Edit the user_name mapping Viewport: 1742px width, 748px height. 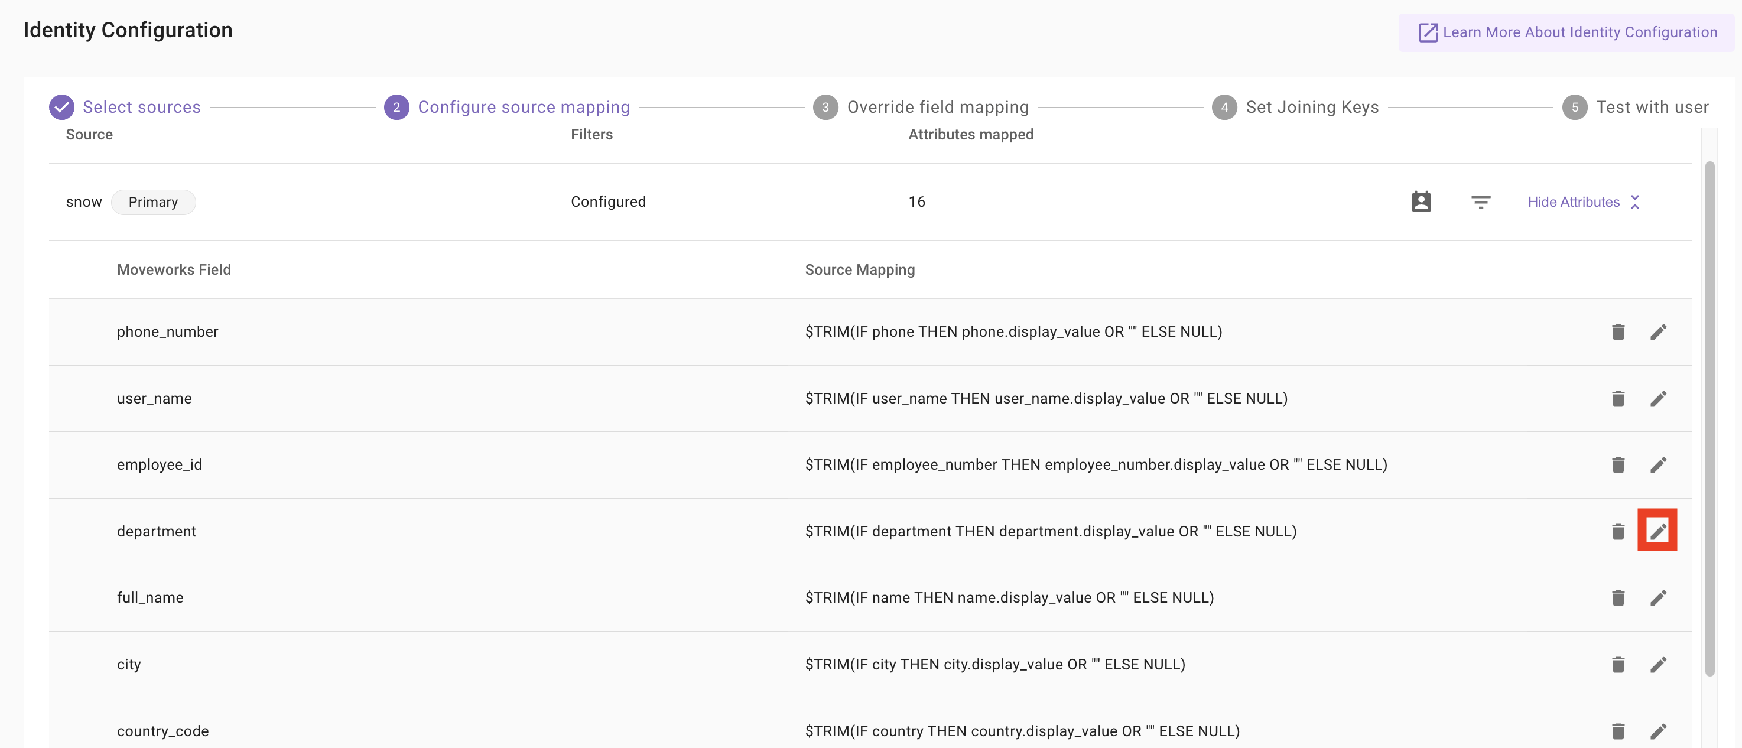pyautogui.click(x=1658, y=399)
